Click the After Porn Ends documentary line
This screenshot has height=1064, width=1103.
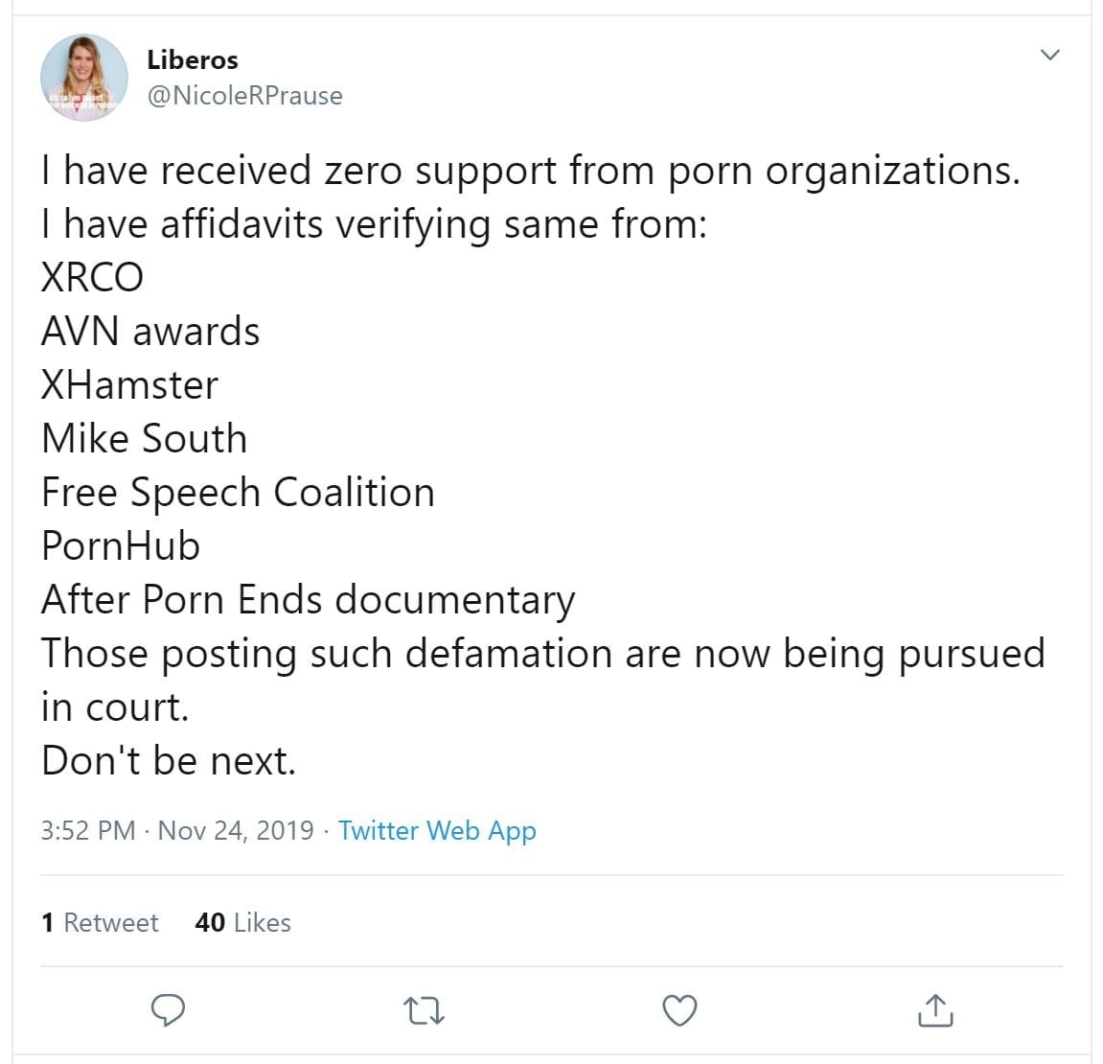click(x=308, y=600)
